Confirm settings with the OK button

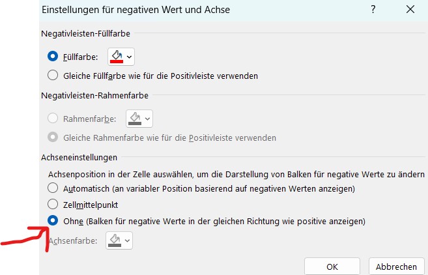pyautogui.click(x=332, y=267)
